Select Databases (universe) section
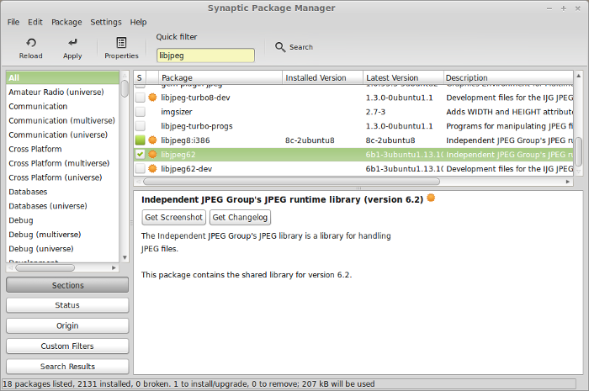The image size is (589, 391). 62,206
